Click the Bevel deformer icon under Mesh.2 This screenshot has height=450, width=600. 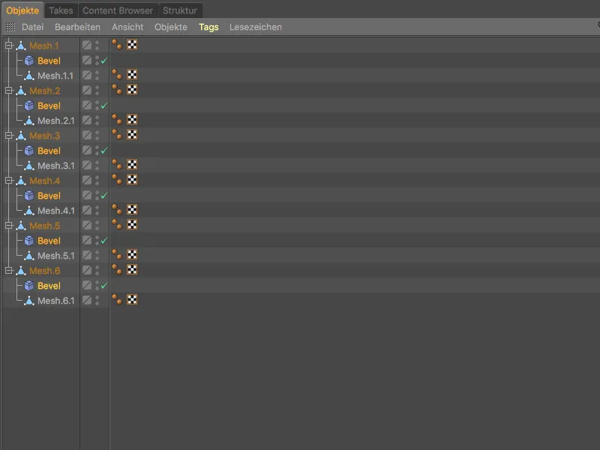29,106
